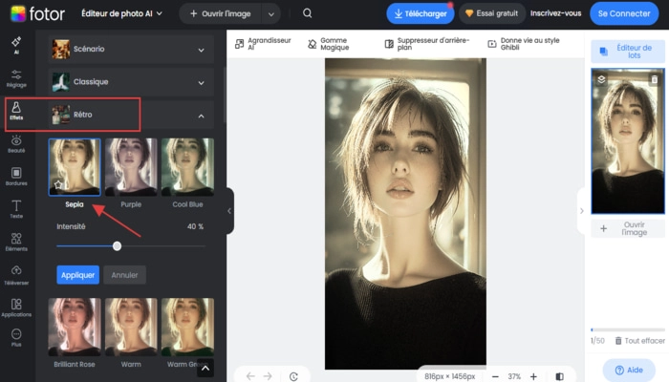
Task: Open the Téléverser upload panel
Action: click(16, 275)
